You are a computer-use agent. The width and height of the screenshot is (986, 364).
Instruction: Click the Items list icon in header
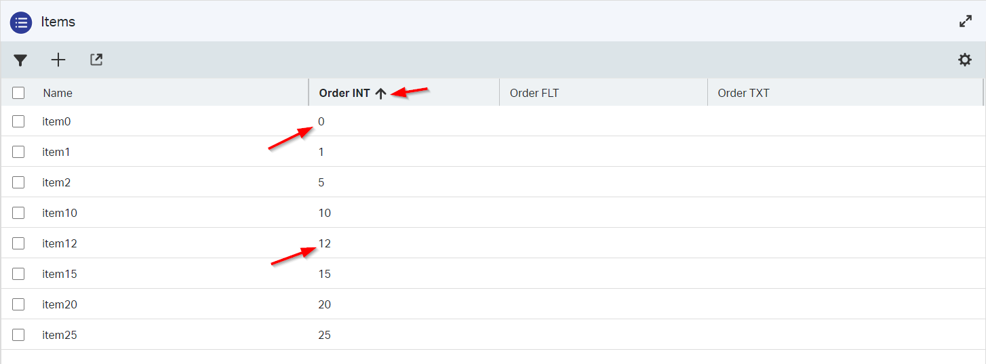pos(21,22)
